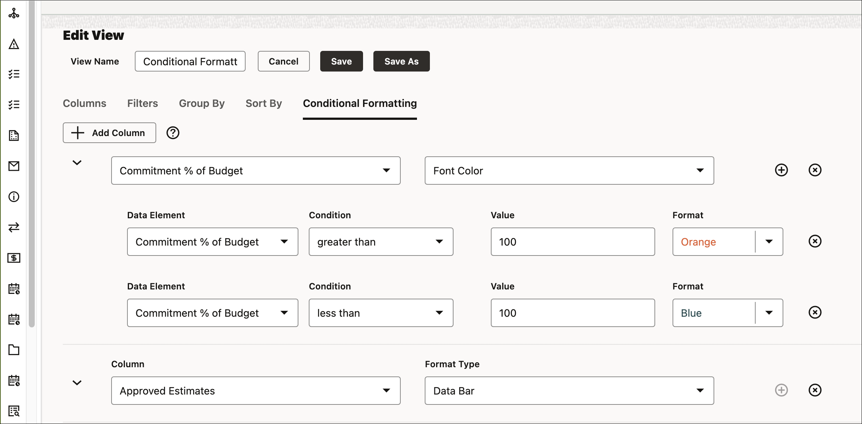Click the scheduled calendar icon in the sidebar
This screenshot has height=424, width=862.
tap(14, 289)
